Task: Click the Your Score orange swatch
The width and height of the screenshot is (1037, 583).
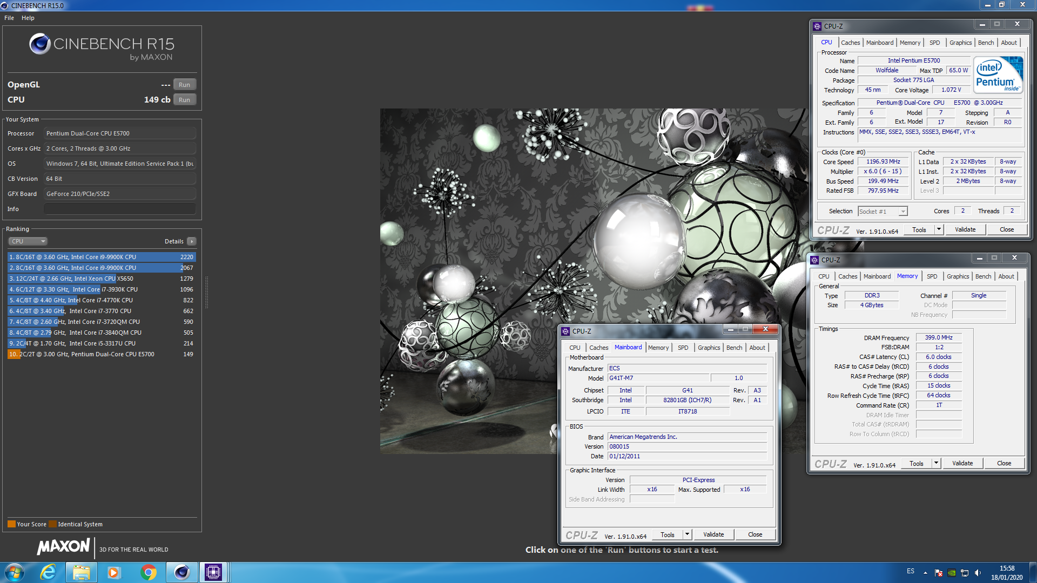Action: tap(11, 524)
